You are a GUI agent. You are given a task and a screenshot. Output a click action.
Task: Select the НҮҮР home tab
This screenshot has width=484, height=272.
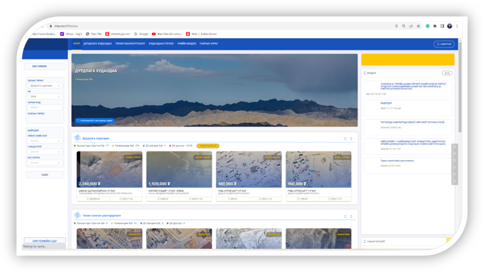[x=76, y=44]
